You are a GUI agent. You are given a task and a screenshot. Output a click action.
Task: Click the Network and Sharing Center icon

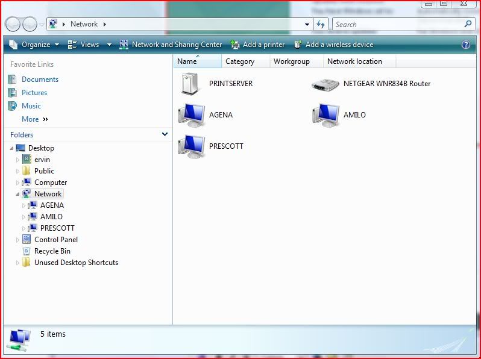124,45
